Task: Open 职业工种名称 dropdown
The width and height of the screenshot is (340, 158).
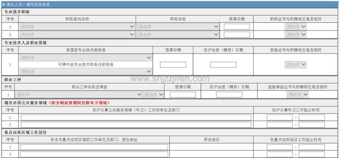Action: click(78, 95)
